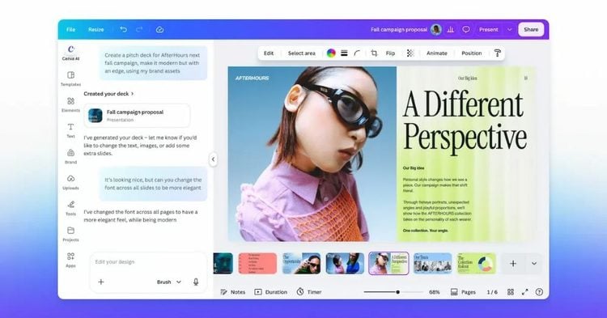The image size is (607, 318).
Task: Open the line weight icon in toolbar
Action: pyautogui.click(x=344, y=53)
